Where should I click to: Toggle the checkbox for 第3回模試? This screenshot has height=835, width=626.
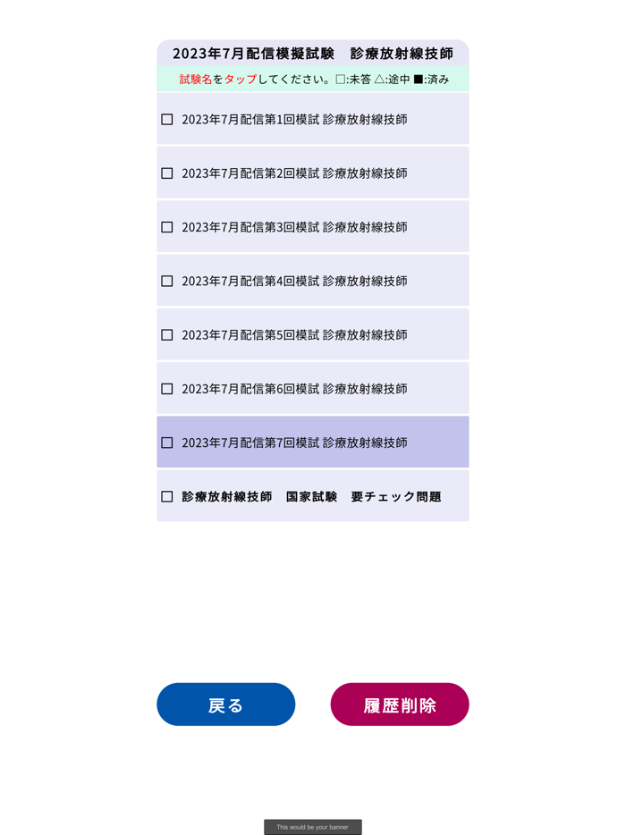166,226
